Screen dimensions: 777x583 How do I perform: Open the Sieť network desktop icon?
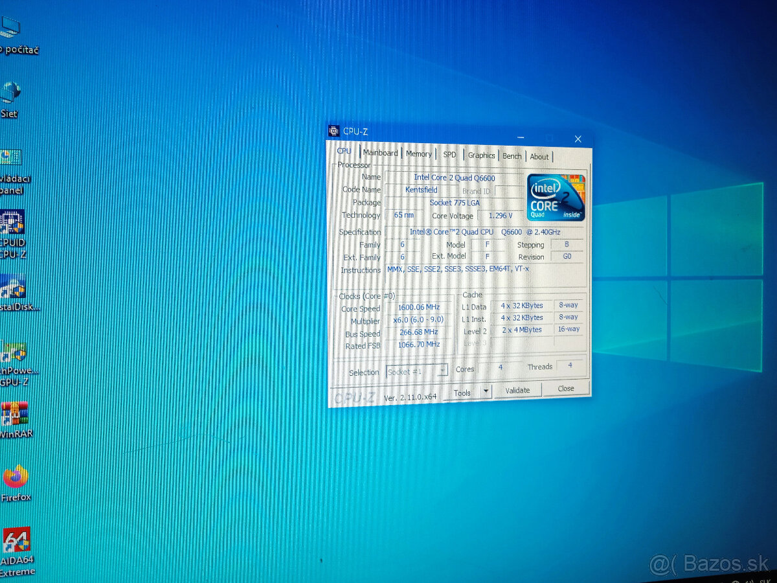point(10,100)
